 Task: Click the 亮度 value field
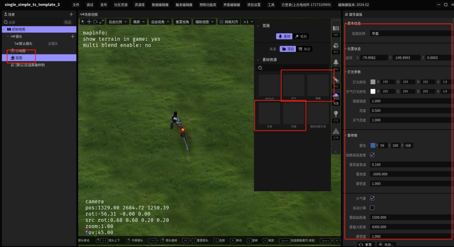[411, 111]
